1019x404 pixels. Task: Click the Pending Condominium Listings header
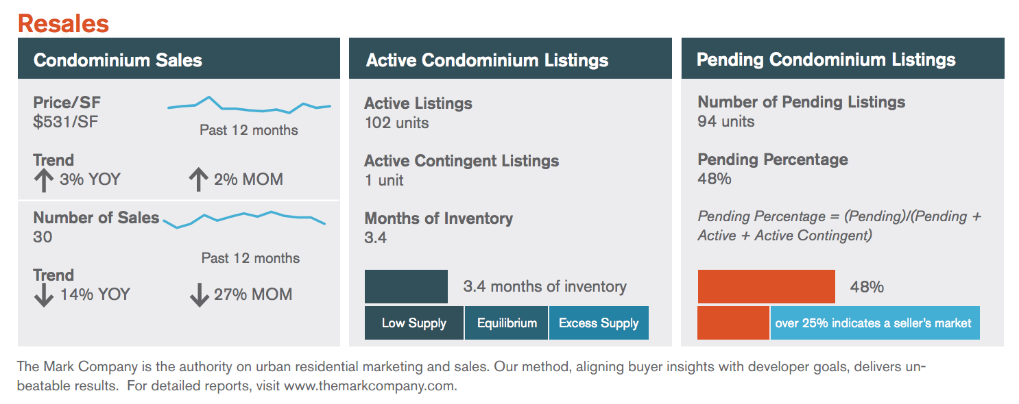click(842, 60)
